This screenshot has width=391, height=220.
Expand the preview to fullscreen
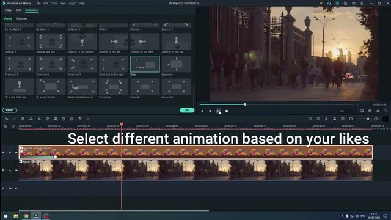pos(386,111)
